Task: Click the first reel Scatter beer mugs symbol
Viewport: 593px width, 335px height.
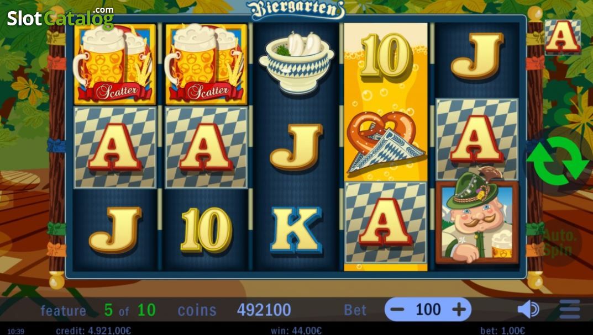Action: click(114, 64)
